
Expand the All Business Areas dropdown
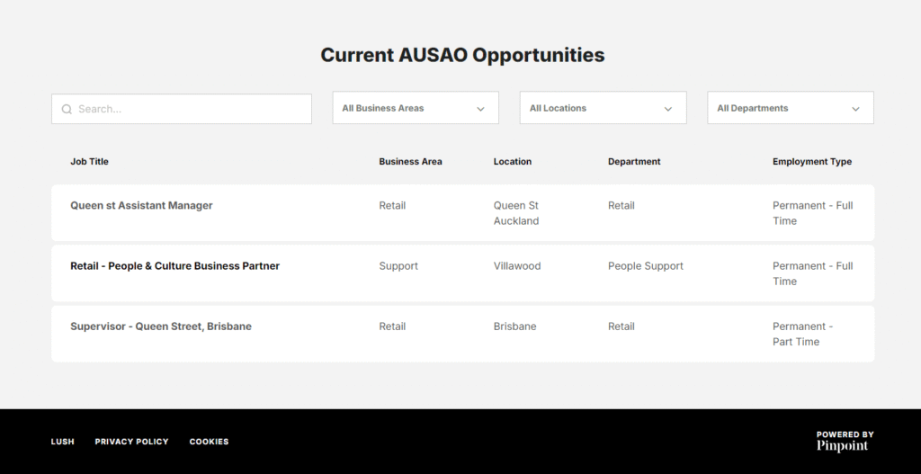(416, 108)
